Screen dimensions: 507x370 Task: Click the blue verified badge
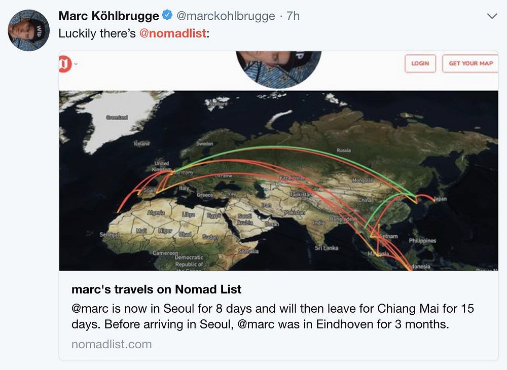(167, 15)
